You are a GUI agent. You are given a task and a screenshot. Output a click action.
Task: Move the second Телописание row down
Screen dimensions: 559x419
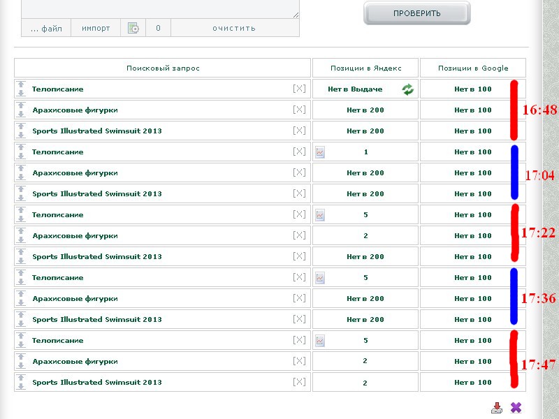(x=21, y=156)
